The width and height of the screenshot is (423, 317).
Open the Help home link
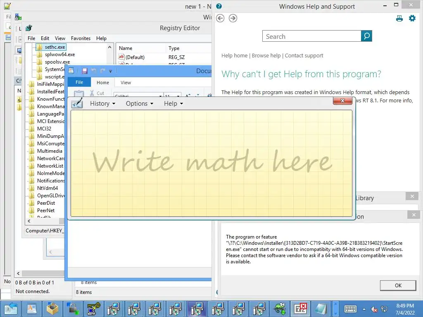point(235,56)
